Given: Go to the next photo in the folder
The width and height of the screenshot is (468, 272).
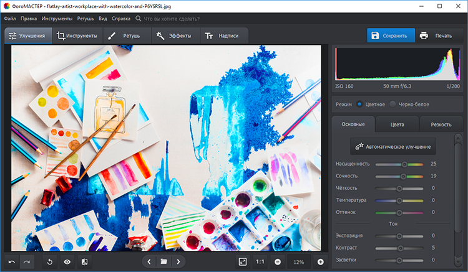Looking at the screenshot, I should click(178, 262).
